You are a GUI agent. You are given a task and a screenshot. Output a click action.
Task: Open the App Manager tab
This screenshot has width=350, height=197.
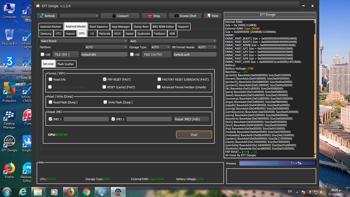coord(121,27)
